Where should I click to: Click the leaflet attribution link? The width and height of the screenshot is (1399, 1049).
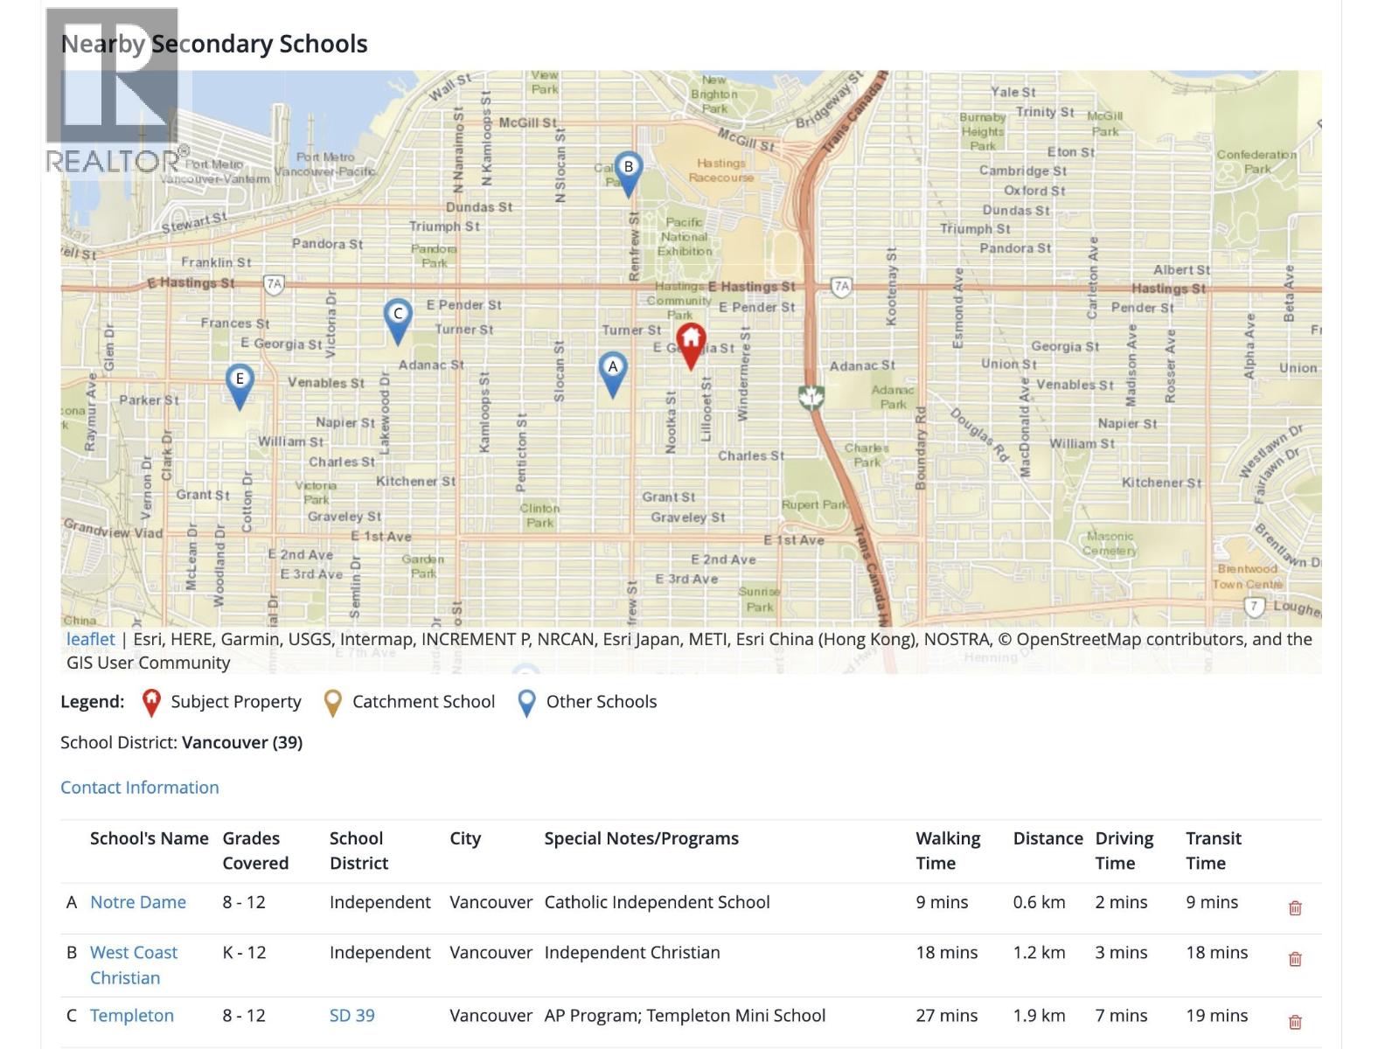tap(91, 639)
